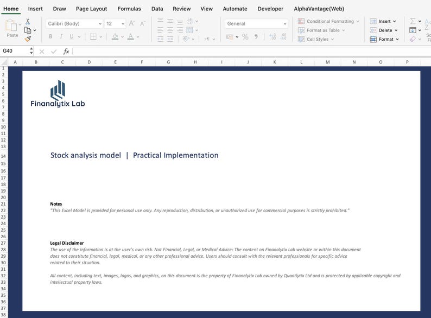The width and height of the screenshot is (431, 318).
Task: Align text right
Action: pyautogui.click(x=180, y=30)
